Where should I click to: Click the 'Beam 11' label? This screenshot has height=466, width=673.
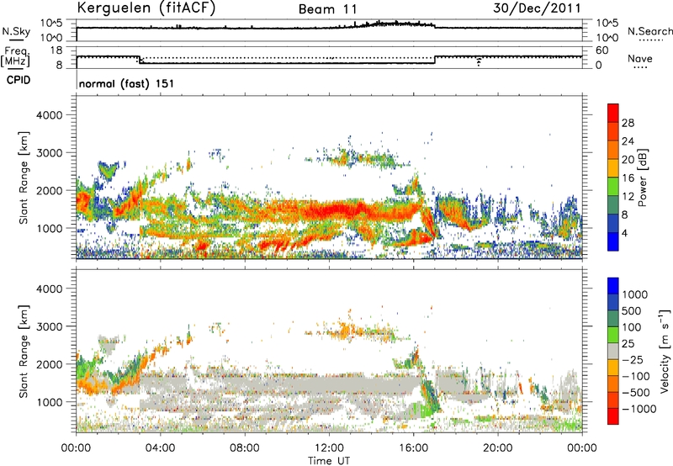(328, 9)
